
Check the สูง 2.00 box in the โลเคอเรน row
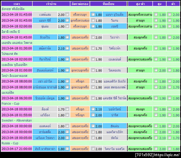[156, 70]
